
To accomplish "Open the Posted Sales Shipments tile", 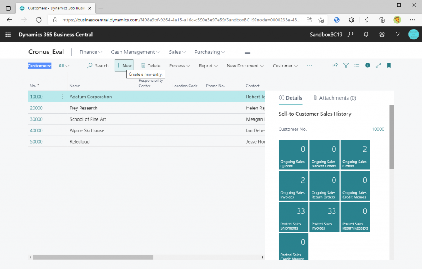I will tap(293, 217).
